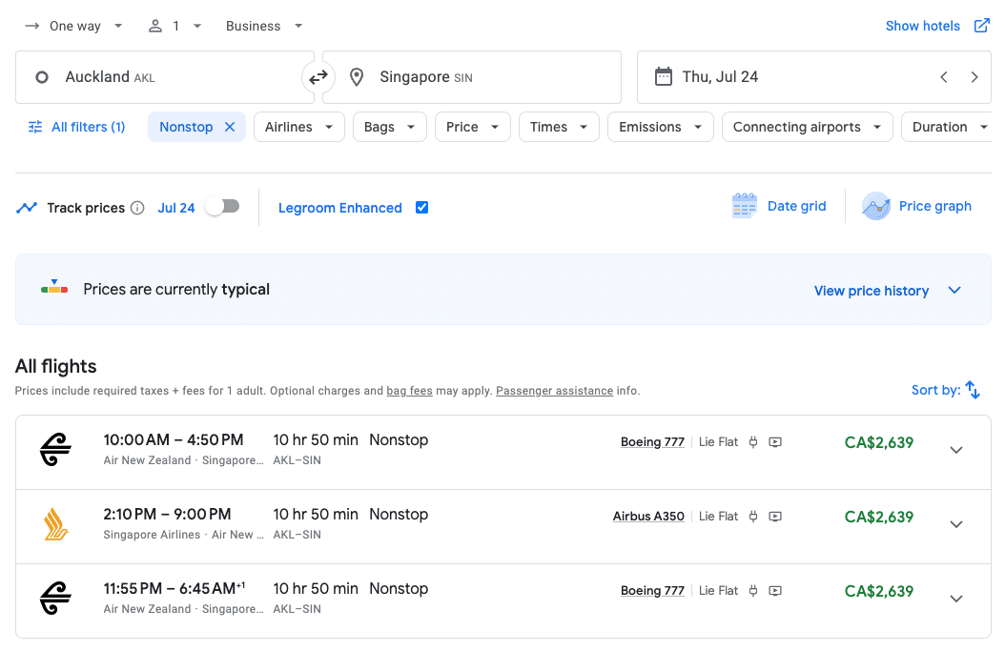This screenshot has height=651, width=1005.
Task: Remove the Nonstop filter chip
Action: [x=230, y=127]
